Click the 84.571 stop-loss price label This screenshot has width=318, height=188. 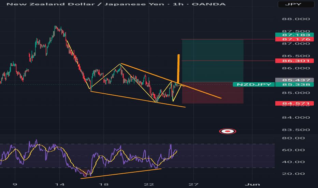pos(294,104)
